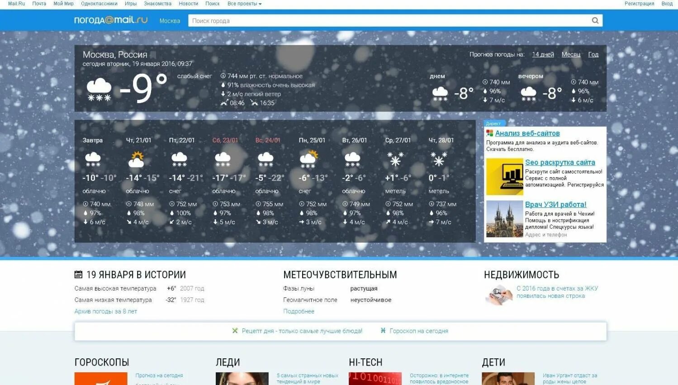Screen dimensions: 678x385
Task: Click the Вход login link
Action: (x=667, y=4)
